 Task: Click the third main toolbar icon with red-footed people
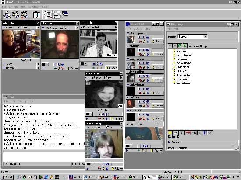(x=25, y=14)
